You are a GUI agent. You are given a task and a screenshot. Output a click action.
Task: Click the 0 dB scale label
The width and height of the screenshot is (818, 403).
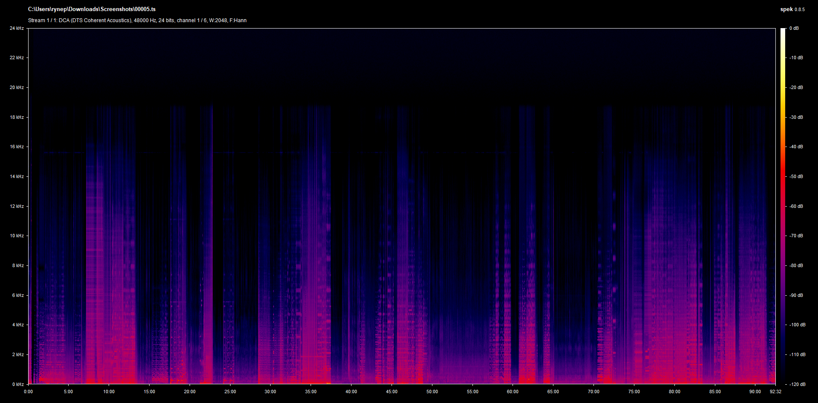coord(794,28)
